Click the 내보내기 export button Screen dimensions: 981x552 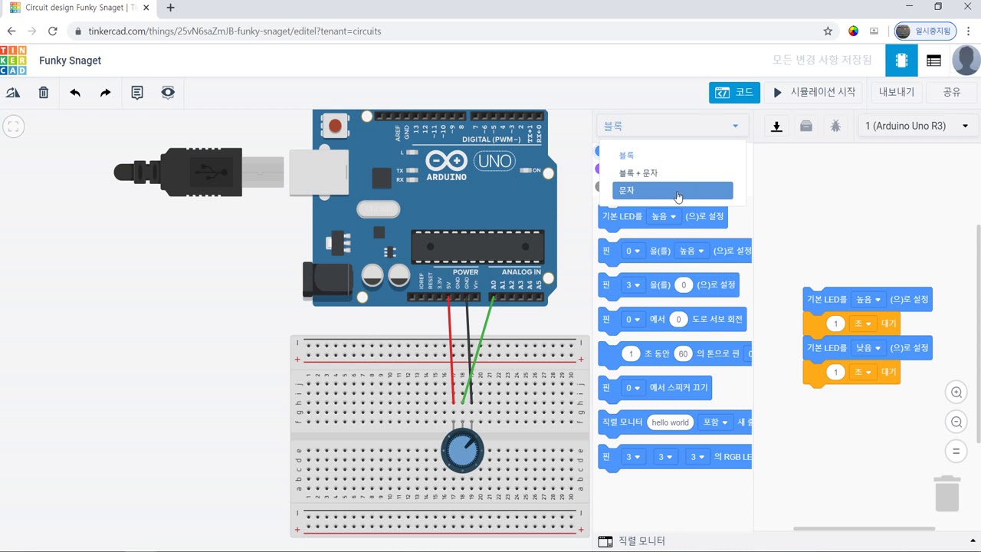click(897, 92)
